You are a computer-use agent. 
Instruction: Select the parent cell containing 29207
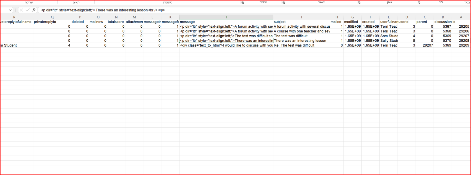click(425, 45)
